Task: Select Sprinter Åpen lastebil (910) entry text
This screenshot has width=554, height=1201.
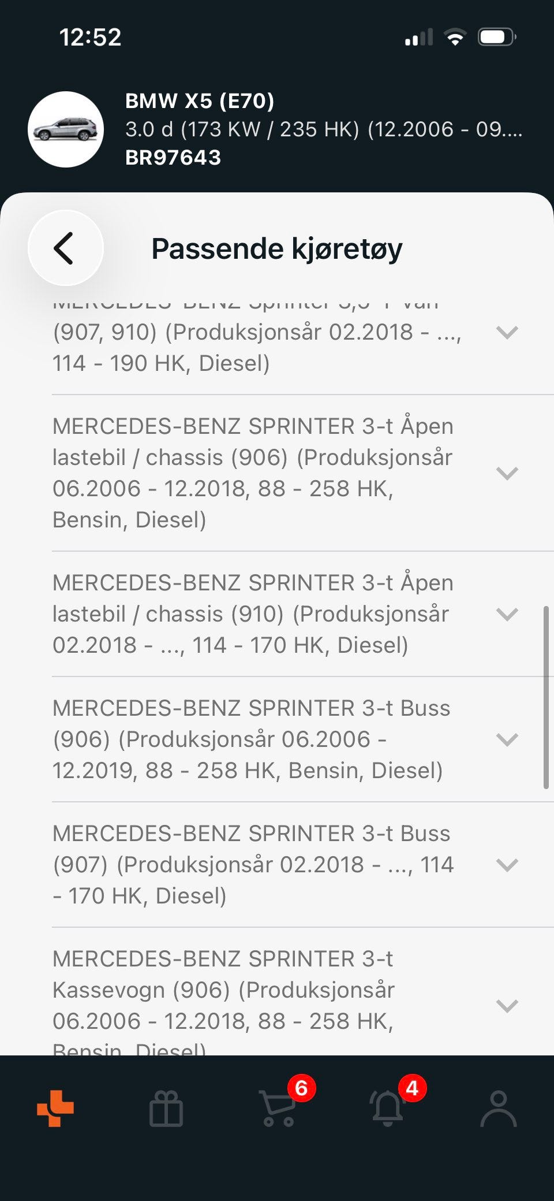Action: pos(253,614)
